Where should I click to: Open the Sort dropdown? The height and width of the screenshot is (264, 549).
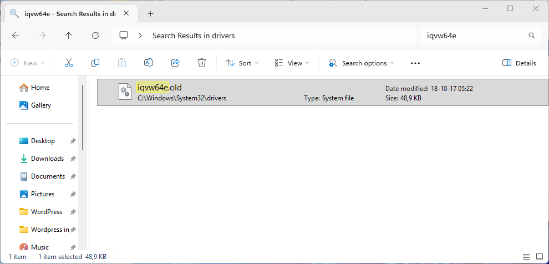tap(242, 63)
